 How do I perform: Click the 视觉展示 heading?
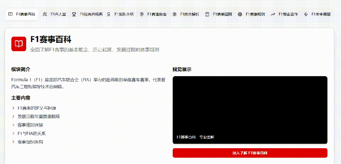point(182,70)
